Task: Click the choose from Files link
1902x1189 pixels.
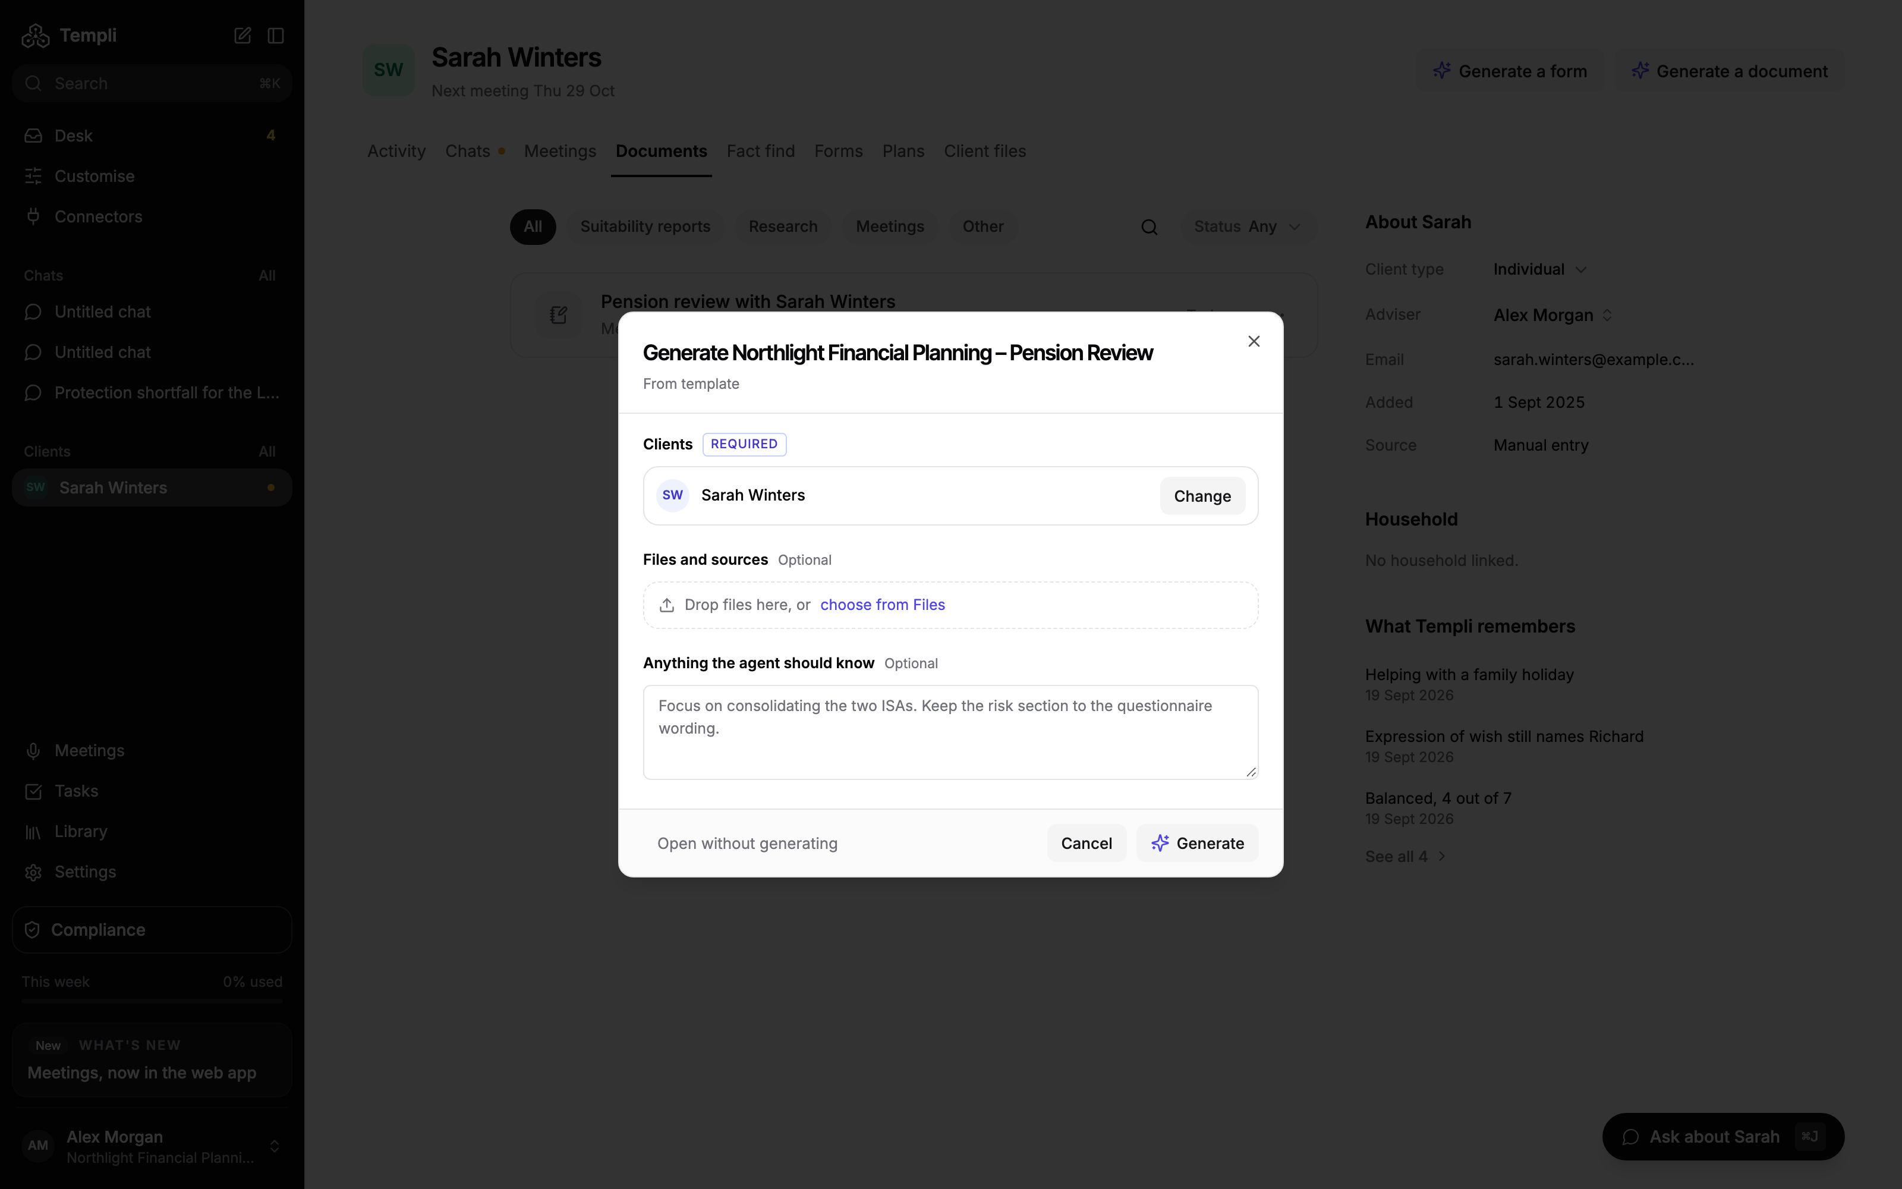Action: (x=882, y=605)
